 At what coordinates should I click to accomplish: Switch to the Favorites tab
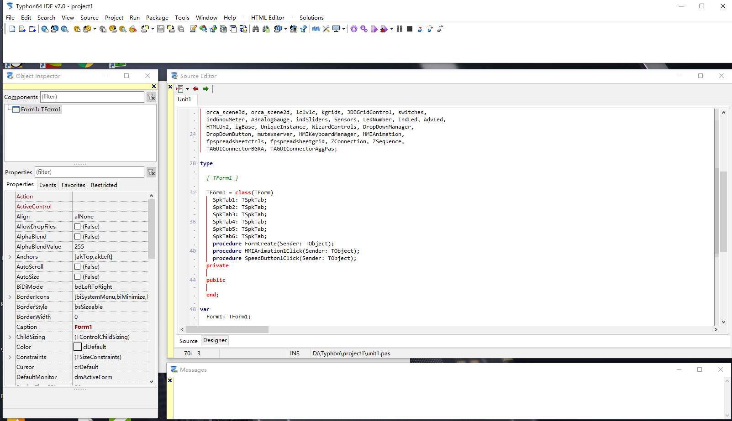[74, 185]
